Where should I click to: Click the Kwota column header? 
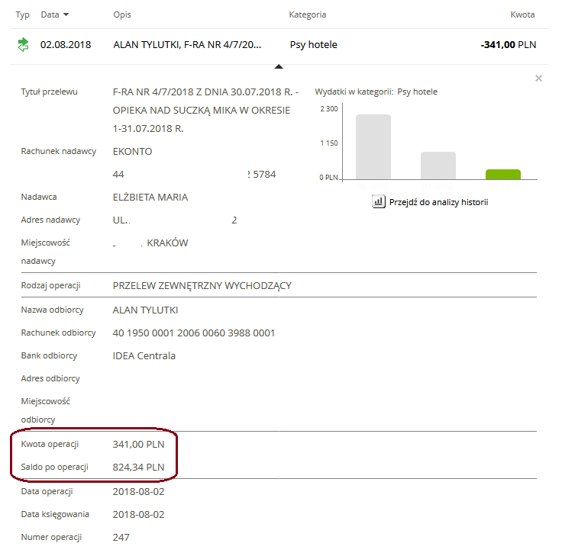[x=522, y=14]
